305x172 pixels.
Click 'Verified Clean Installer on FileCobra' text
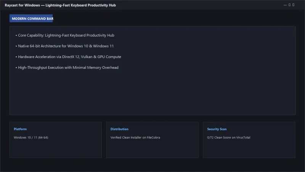(x=135, y=138)
